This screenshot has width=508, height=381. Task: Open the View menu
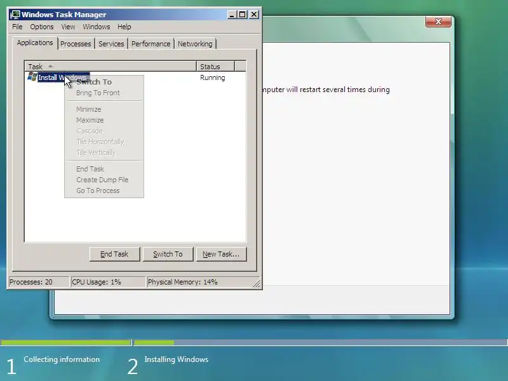tap(68, 27)
